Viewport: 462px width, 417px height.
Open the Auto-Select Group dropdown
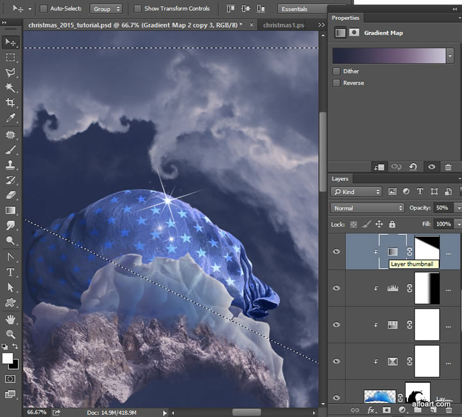coord(106,9)
